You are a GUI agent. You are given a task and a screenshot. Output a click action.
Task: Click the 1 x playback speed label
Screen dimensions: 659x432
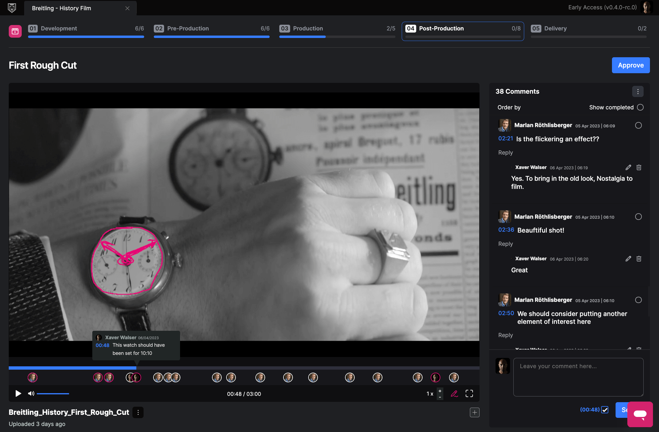[x=430, y=394]
